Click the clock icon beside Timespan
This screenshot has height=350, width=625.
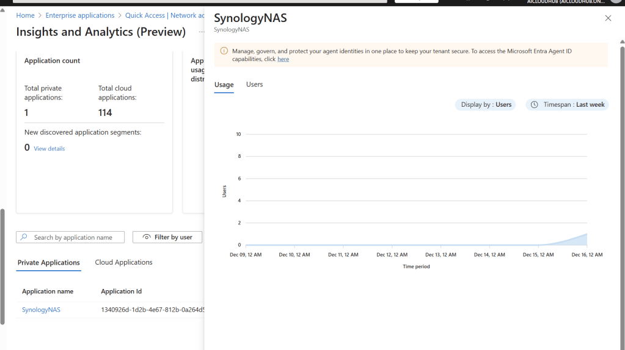(x=535, y=105)
